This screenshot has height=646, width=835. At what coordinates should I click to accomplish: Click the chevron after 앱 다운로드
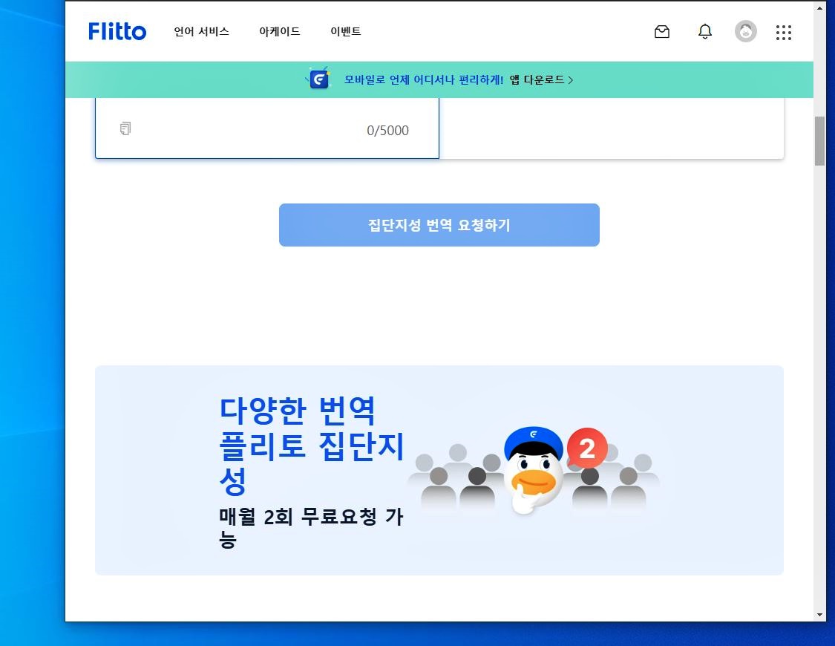tap(570, 80)
